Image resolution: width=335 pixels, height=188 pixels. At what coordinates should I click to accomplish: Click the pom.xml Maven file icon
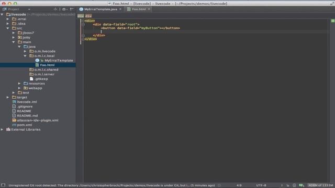[x=14, y=125]
